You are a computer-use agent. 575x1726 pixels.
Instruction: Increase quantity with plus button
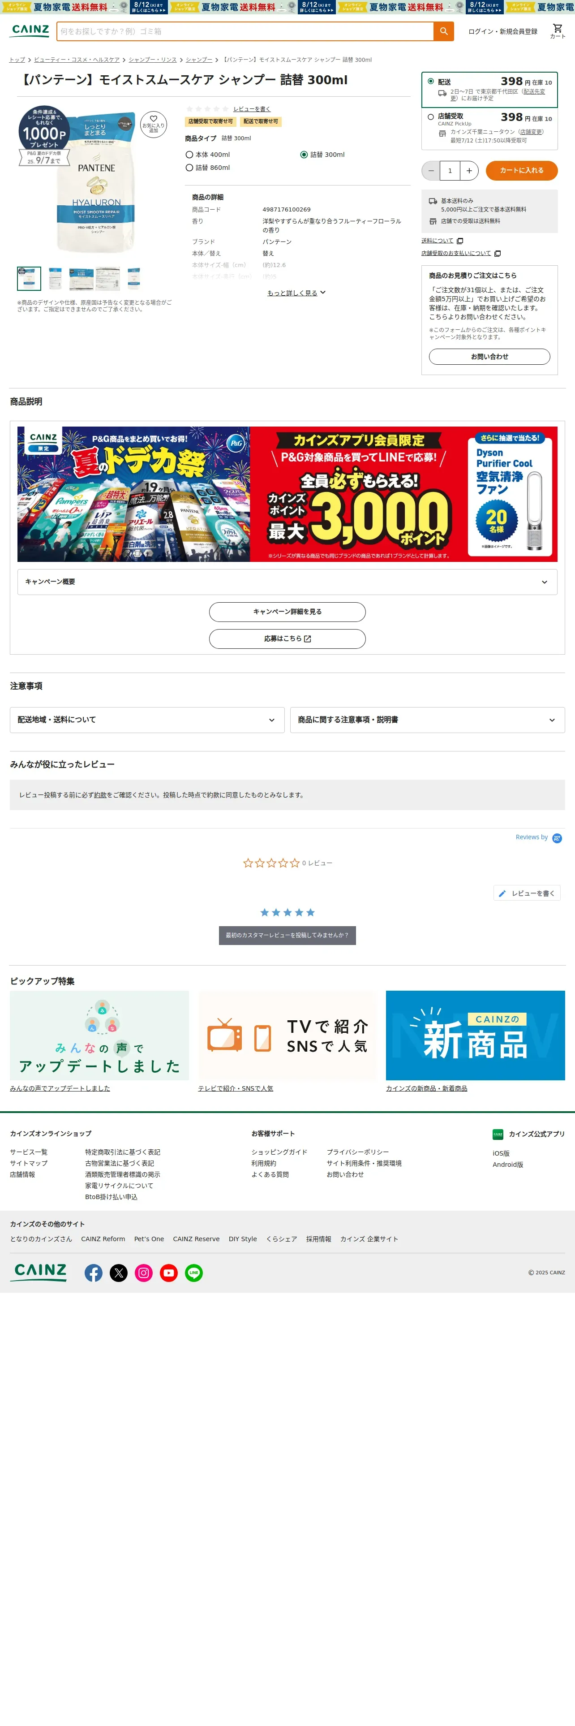[x=469, y=171]
